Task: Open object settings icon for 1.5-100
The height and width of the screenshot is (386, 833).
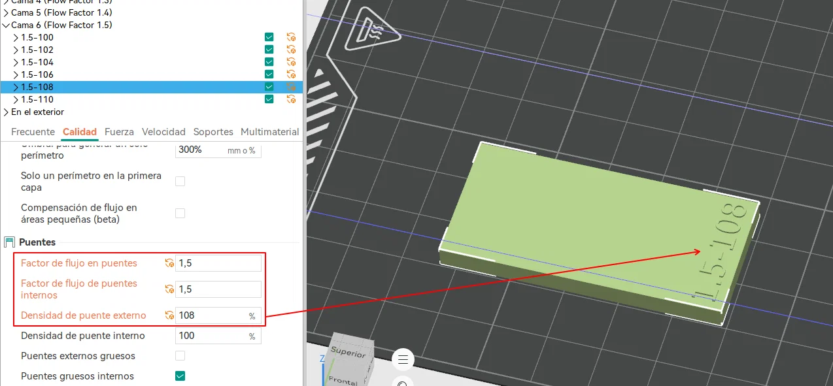Action: tap(291, 37)
